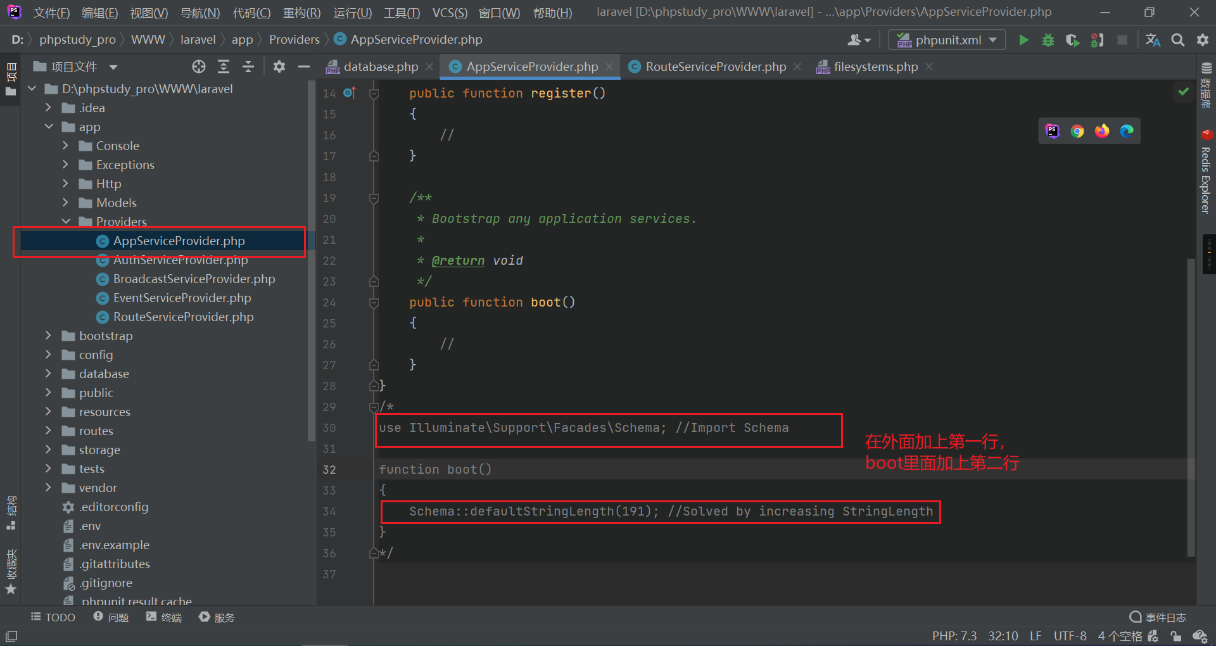Viewport: 1216px width, 646px height.
Task: Fold the boot function at line 24
Action: pos(374,303)
